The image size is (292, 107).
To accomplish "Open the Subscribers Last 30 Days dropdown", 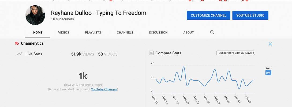I will [x=235, y=53].
